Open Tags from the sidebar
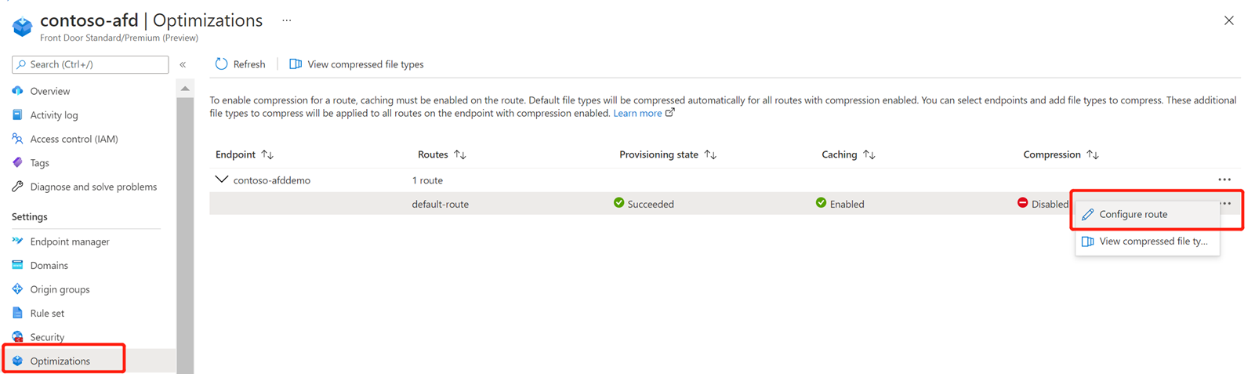Viewport: 1255px width, 374px height. click(39, 163)
